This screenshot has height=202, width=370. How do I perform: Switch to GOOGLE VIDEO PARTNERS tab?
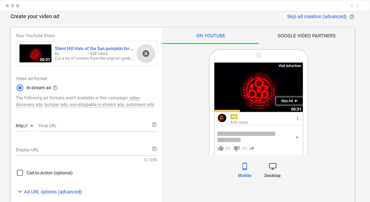click(306, 36)
